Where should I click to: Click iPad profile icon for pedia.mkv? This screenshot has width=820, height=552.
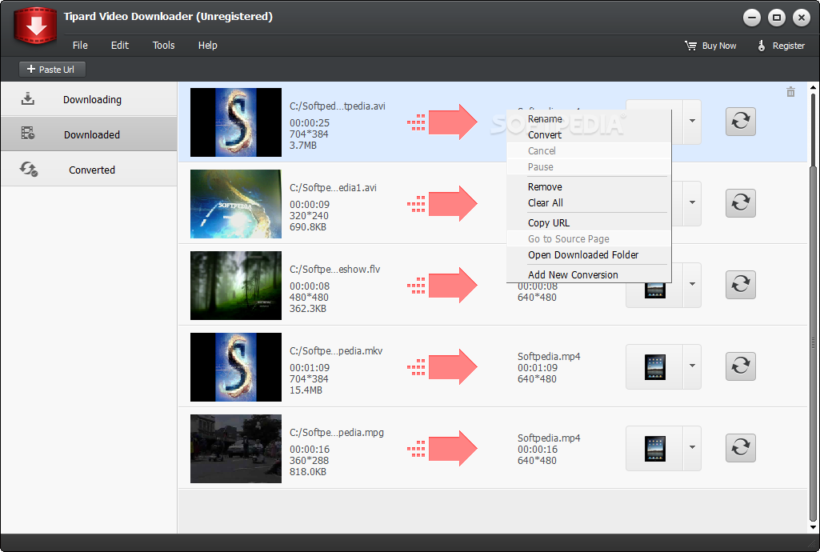point(654,366)
